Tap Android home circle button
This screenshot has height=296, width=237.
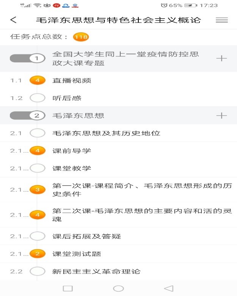118,288
